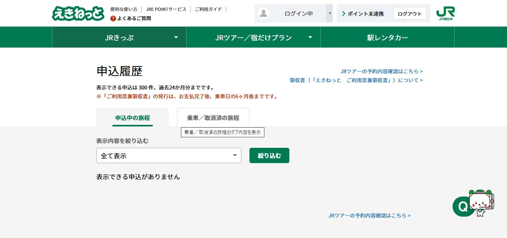Click the user avatar icon

click(264, 13)
